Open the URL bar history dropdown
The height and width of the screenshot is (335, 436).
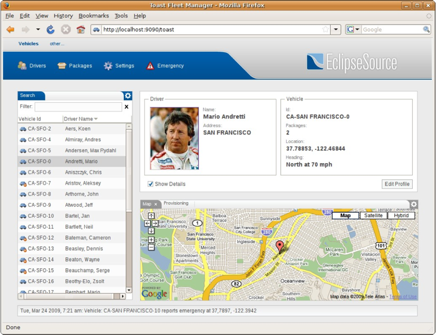click(336, 30)
